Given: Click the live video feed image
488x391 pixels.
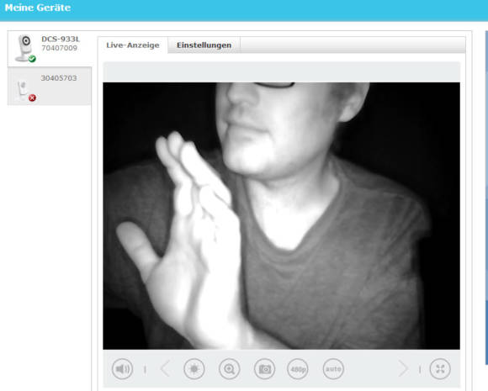Looking at the screenshot, I should pos(281,215).
